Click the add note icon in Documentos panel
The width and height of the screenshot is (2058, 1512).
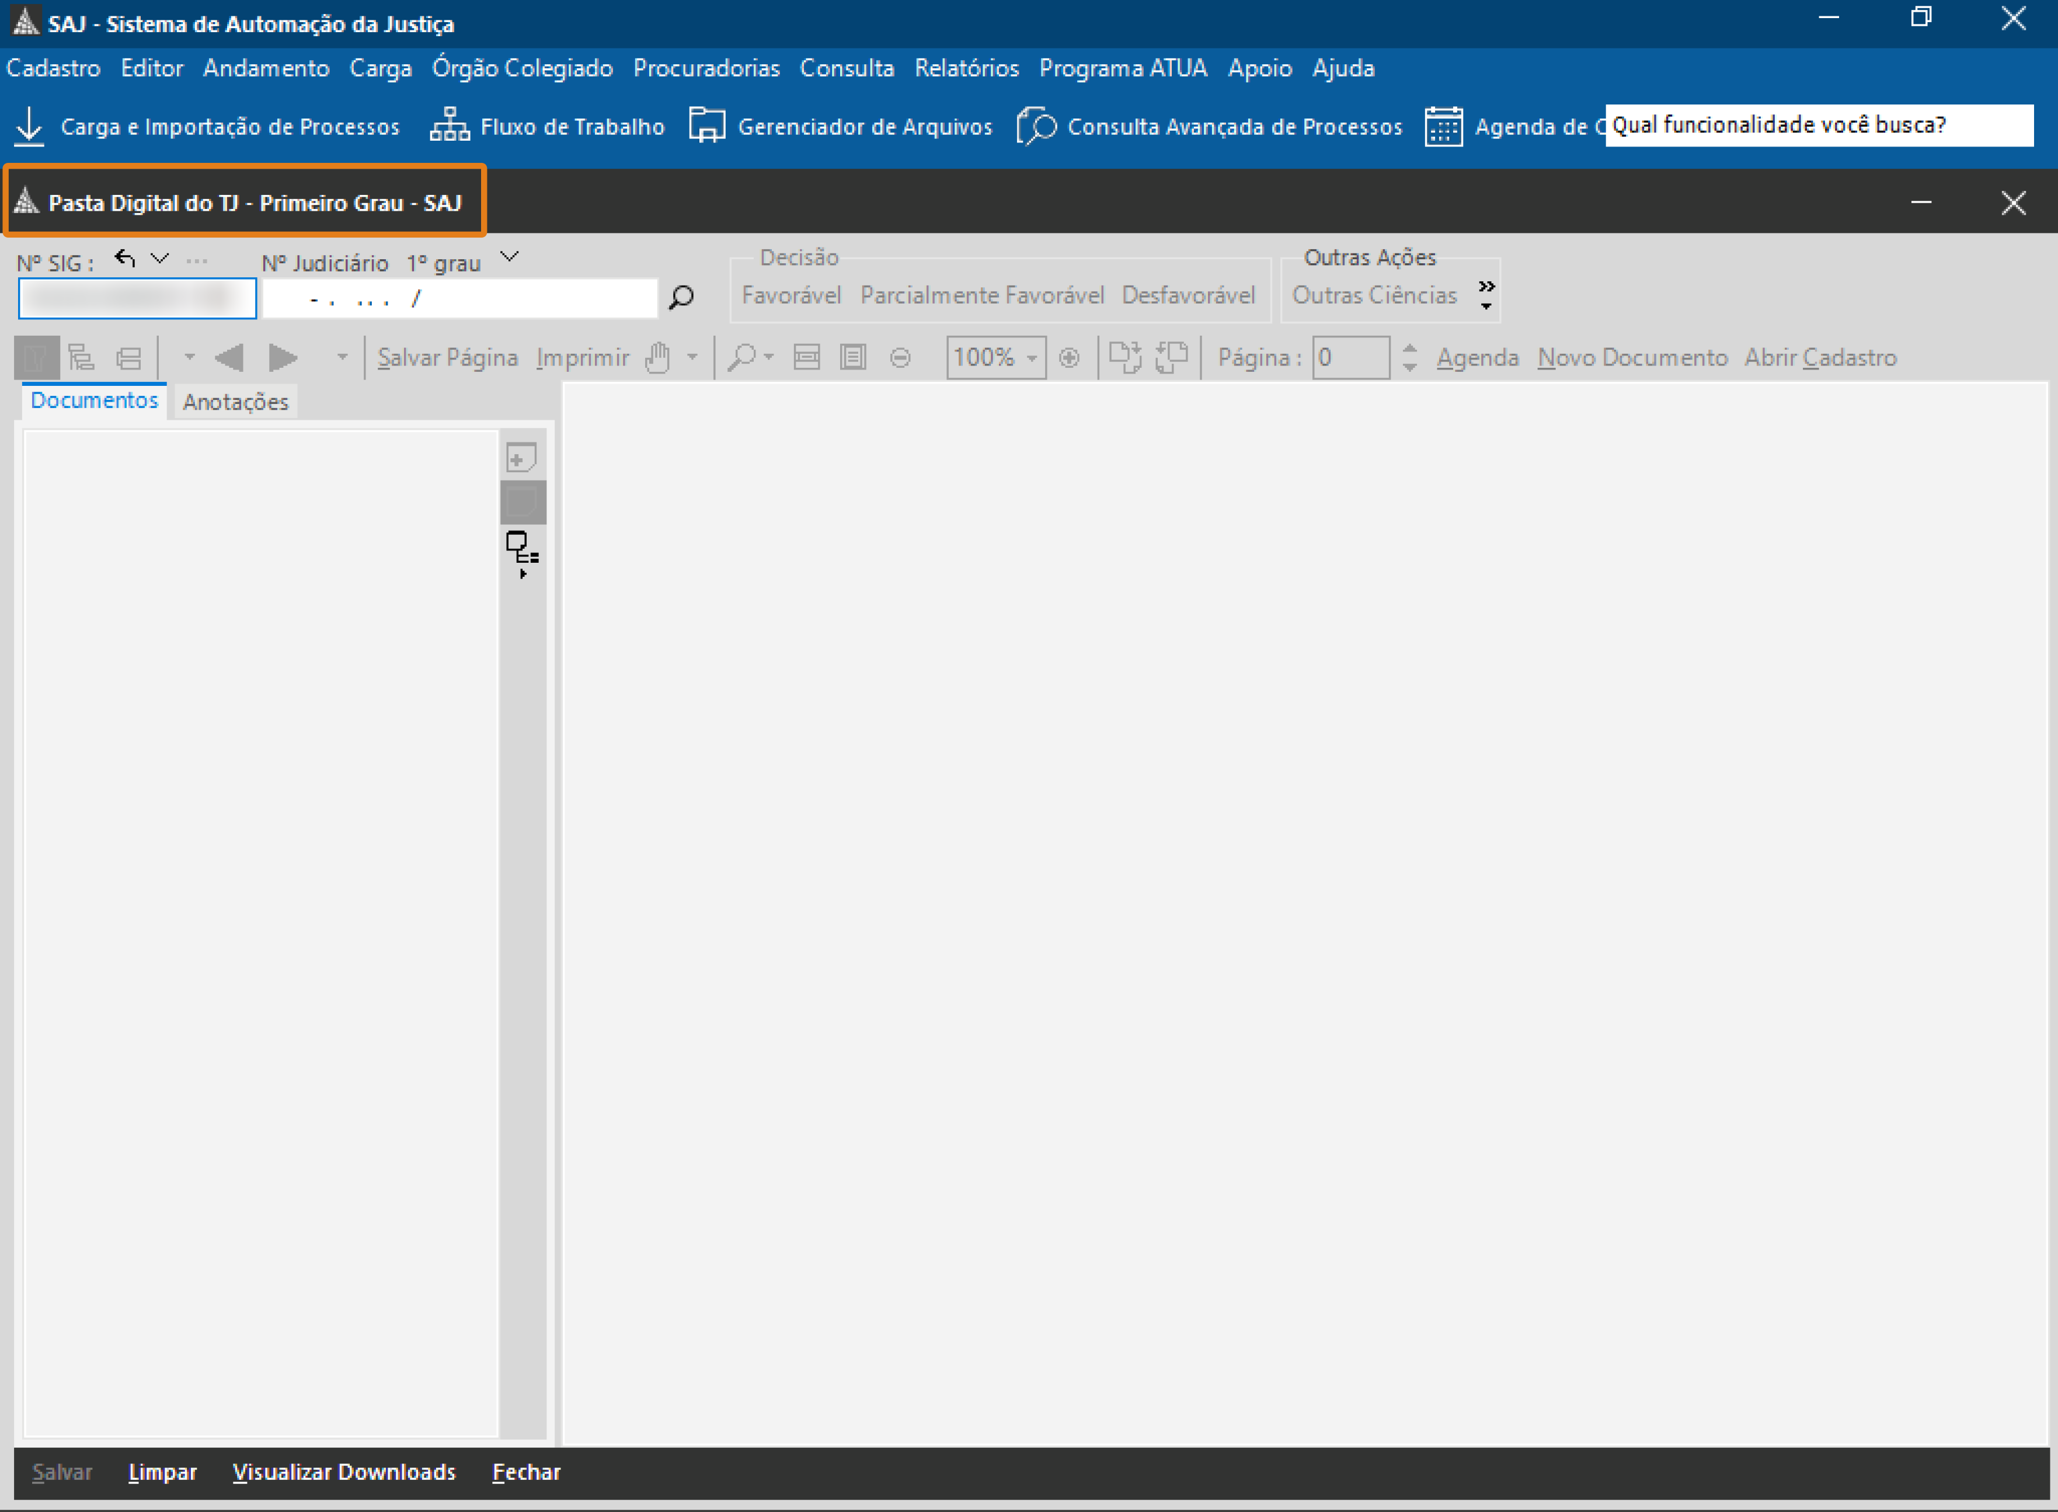coord(521,458)
